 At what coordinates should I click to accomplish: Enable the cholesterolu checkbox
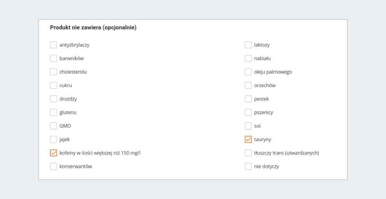pos(53,72)
